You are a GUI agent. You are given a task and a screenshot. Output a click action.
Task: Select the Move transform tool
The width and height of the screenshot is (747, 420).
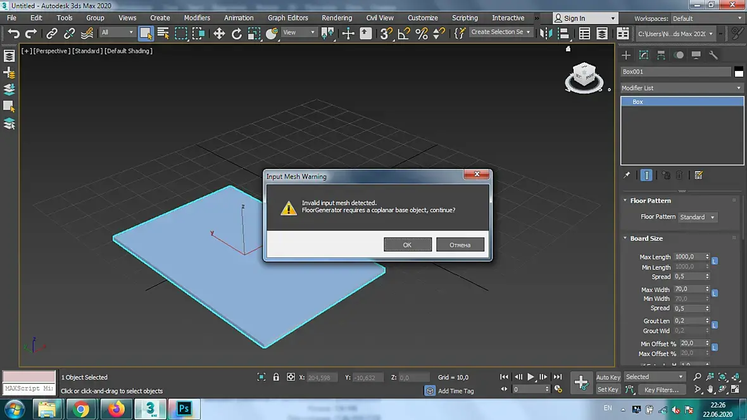pos(219,34)
